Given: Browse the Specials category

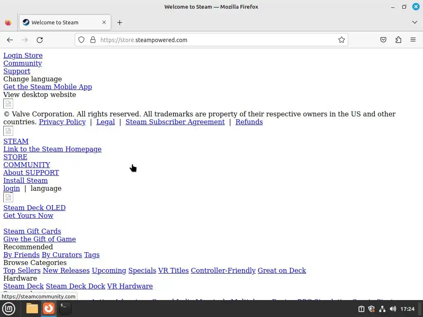Looking at the screenshot, I should pyautogui.click(x=142, y=270).
